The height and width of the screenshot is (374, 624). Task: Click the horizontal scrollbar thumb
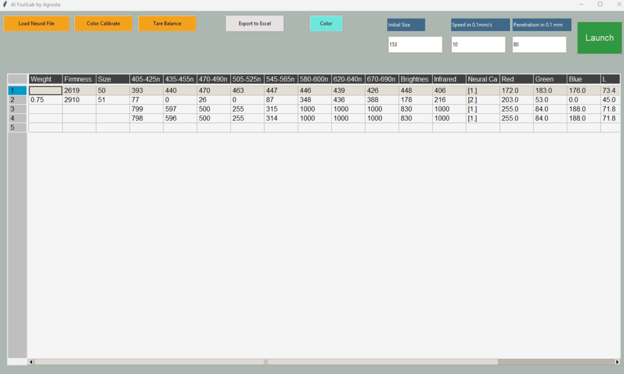(x=265, y=362)
